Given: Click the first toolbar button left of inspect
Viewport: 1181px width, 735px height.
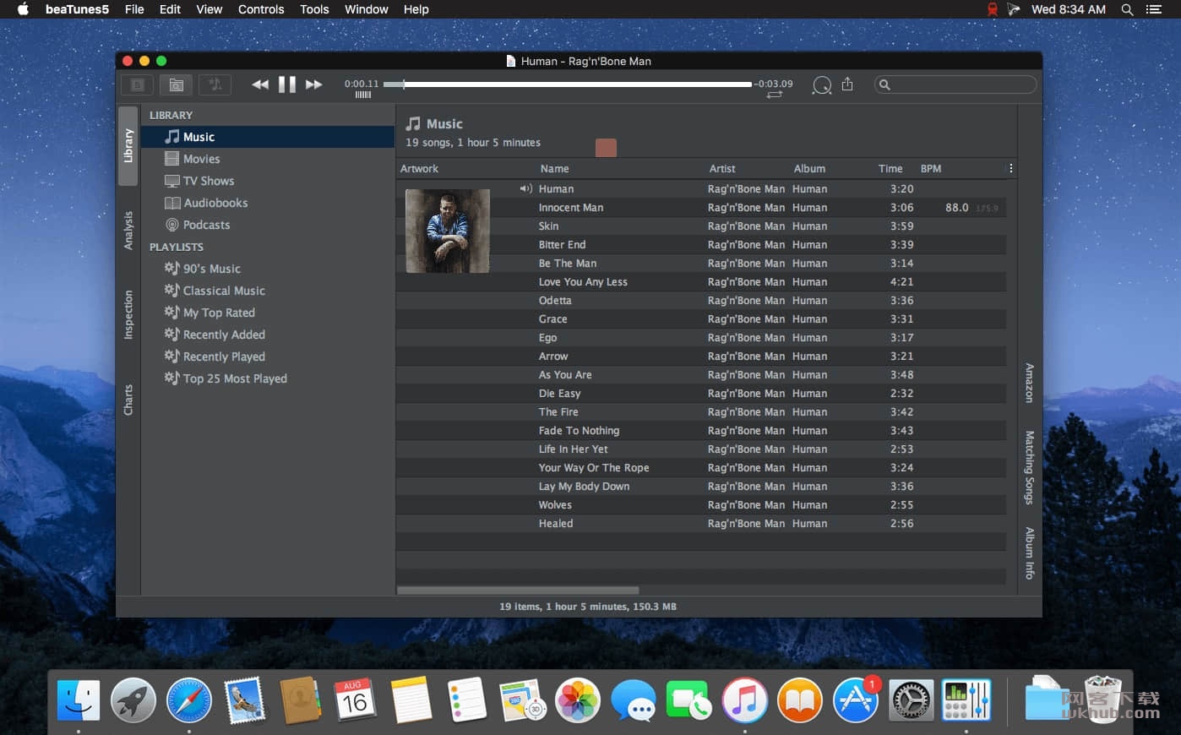Looking at the screenshot, I should click(x=137, y=84).
